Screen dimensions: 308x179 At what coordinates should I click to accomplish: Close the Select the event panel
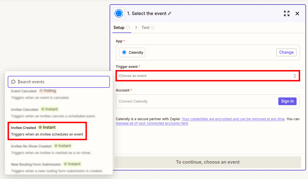point(297,13)
